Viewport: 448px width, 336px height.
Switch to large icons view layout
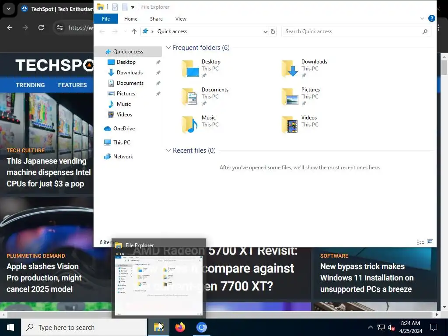pyautogui.click(x=430, y=242)
